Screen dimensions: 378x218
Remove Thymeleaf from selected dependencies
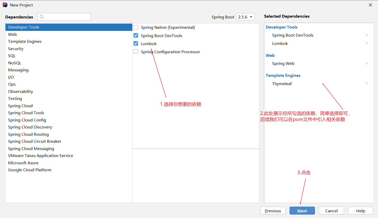tap(367, 83)
